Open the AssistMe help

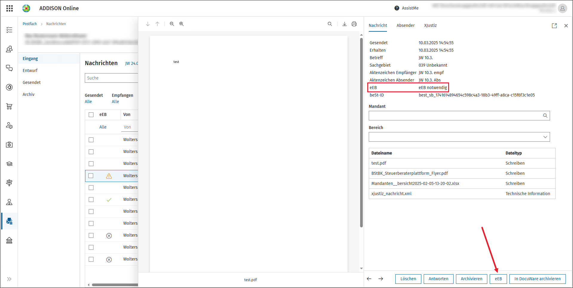tap(406, 8)
